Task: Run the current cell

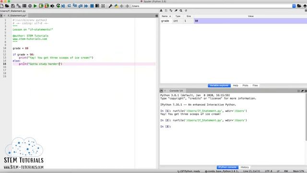Action: click(41, 6)
